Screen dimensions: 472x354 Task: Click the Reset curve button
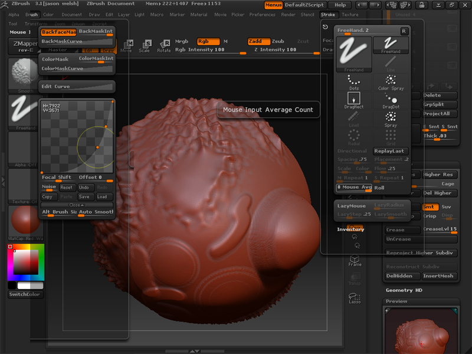coord(66,188)
